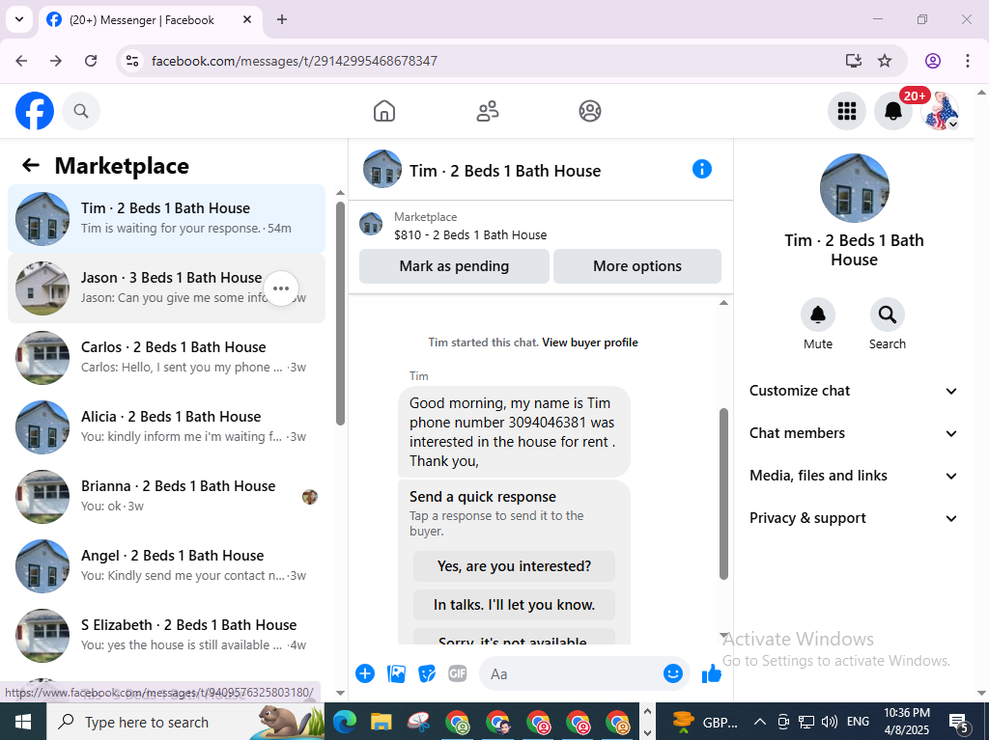Click the volume icon in system tray
989x740 pixels.
click(x=830, y=722)
